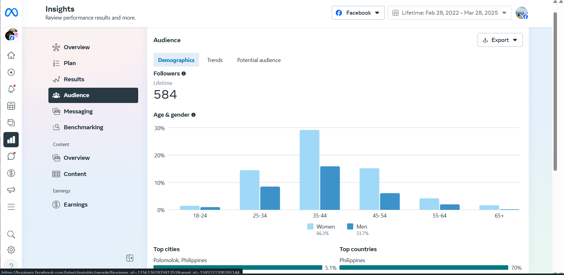Screen dimensions: 564x275
Task: Switch to the Trends tab
Action: (x=215, y=60)
